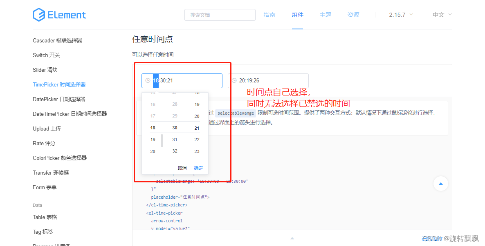Click the clock icon in the first time input
Viewport: 485px width, 246px height.
tap(148, 80)
